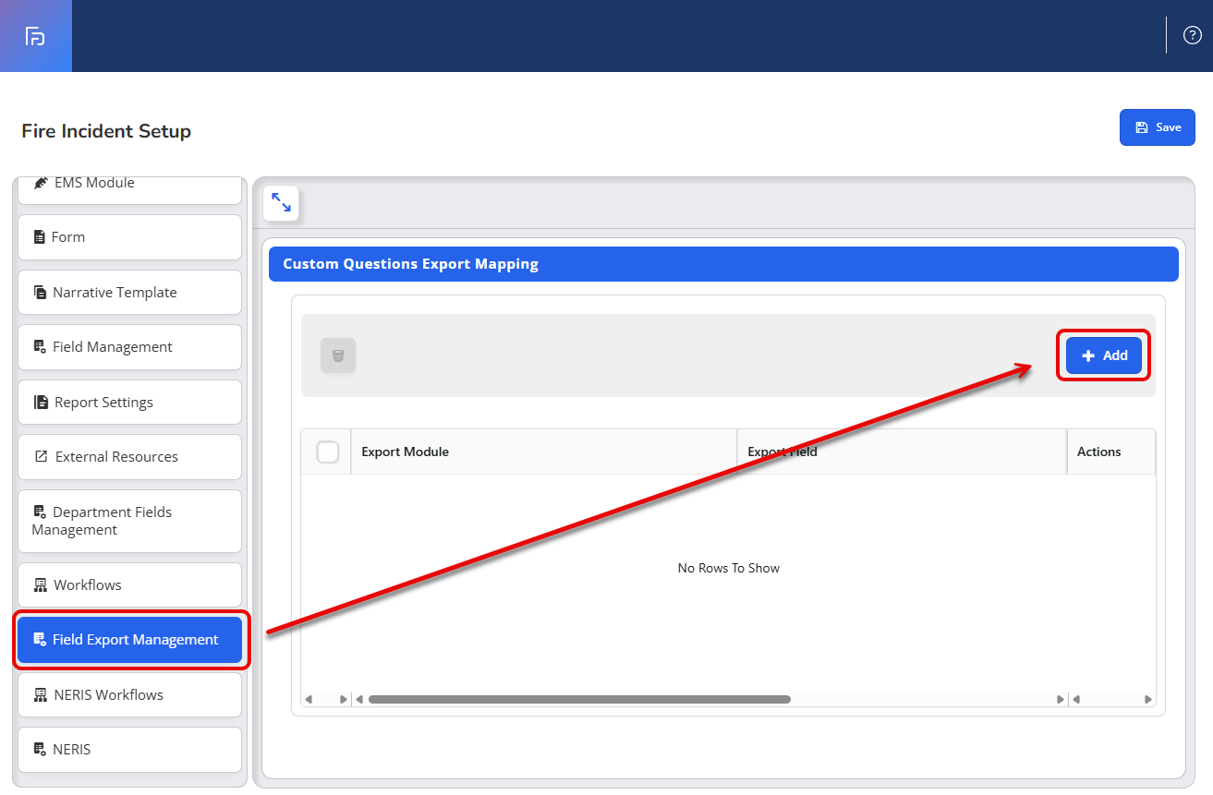Click the Export Field column header
Image resolution: width=1213 pixels, height=795 pixels.
pos(902,452)
